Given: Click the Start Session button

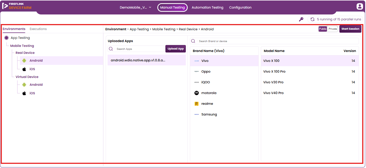Looking at the screenshot, I should point(350,29).
